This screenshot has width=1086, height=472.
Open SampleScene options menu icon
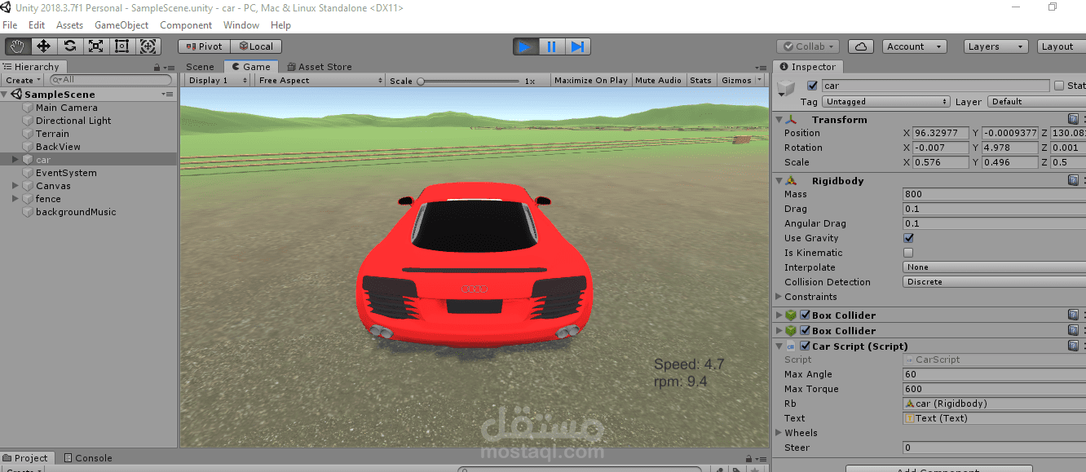pos(169,95)
